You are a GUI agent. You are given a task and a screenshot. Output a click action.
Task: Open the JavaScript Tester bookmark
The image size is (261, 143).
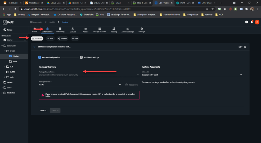(119, 15)
